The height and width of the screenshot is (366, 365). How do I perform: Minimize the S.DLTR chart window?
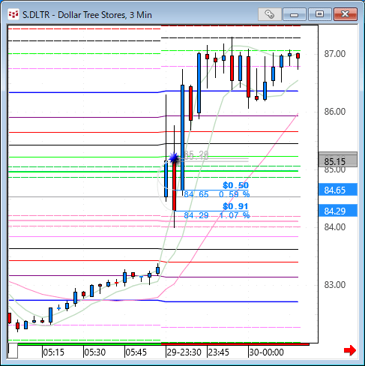point(295,14)
